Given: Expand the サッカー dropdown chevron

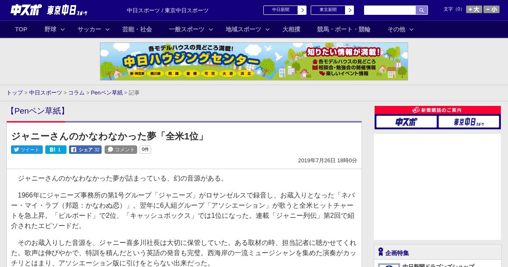Looking at the screenshot, I should [108, 29].
